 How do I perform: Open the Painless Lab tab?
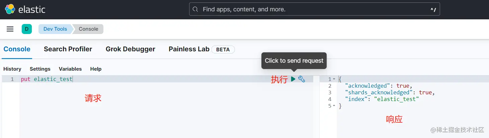point(189,49)
